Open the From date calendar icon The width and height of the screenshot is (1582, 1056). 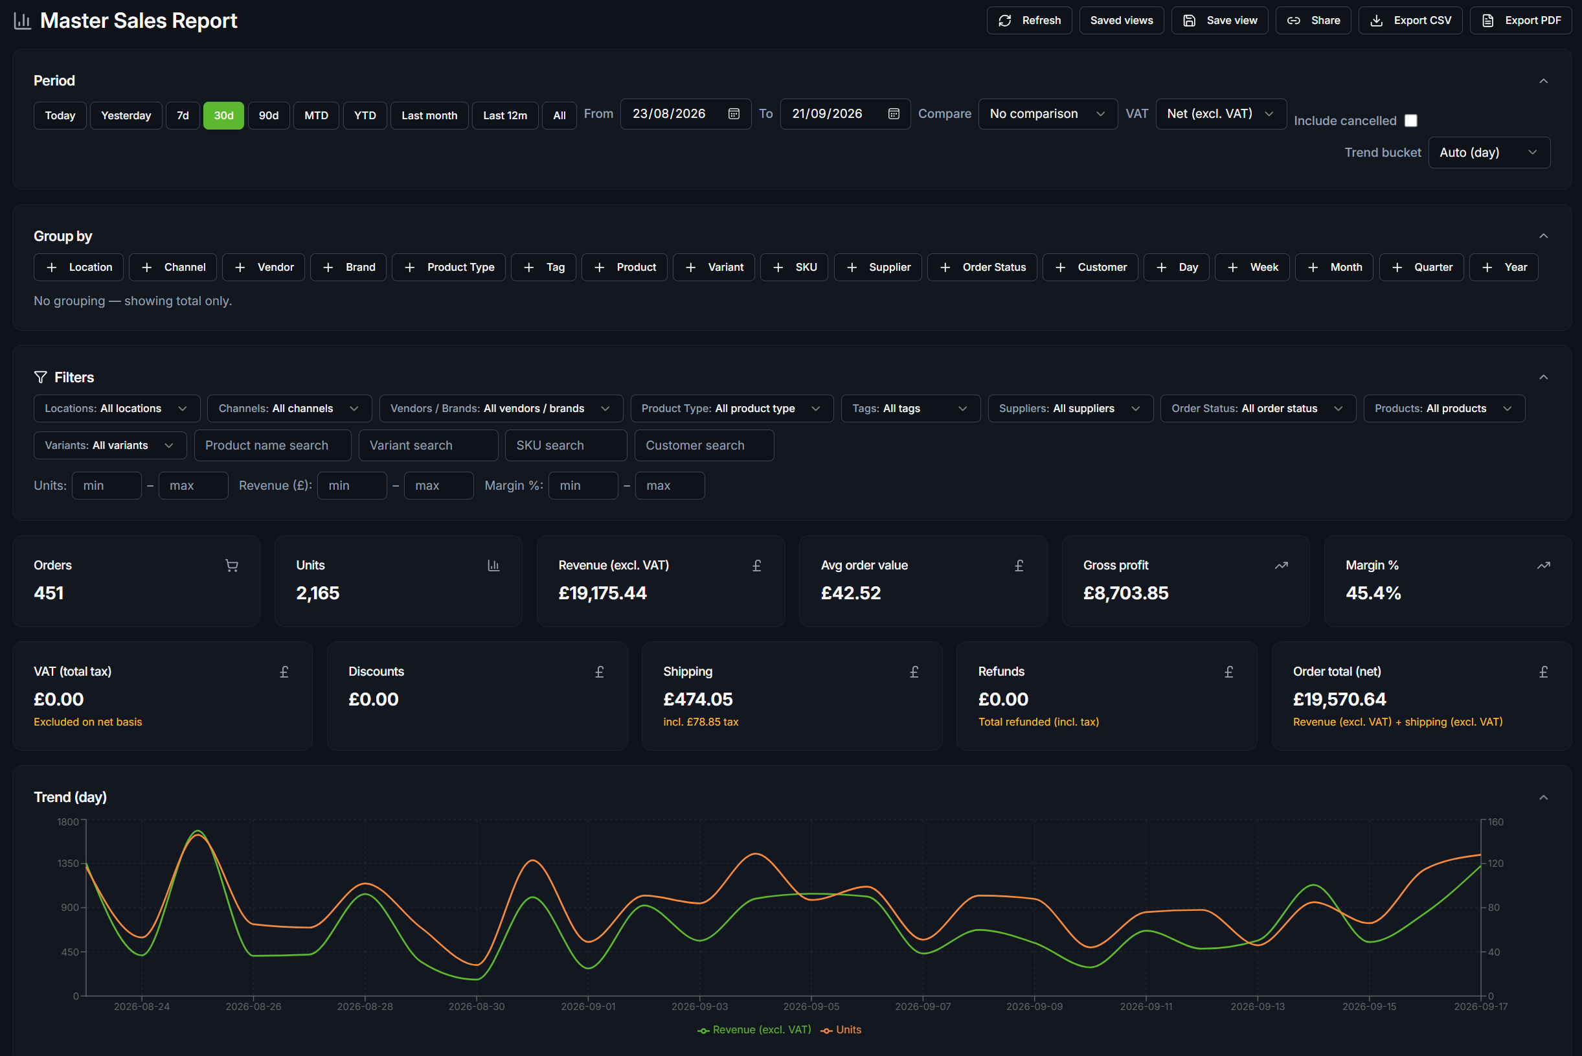[x=734, y=114]
